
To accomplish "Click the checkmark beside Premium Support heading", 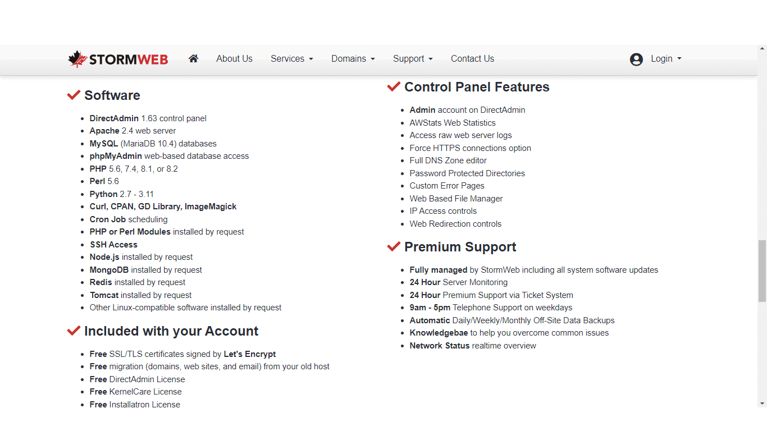I will click(x=394, y=246).
